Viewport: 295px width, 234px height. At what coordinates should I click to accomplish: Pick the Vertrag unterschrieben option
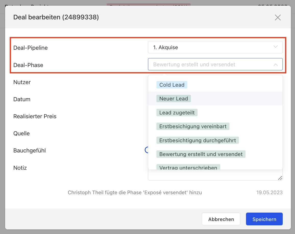[188, 167]
